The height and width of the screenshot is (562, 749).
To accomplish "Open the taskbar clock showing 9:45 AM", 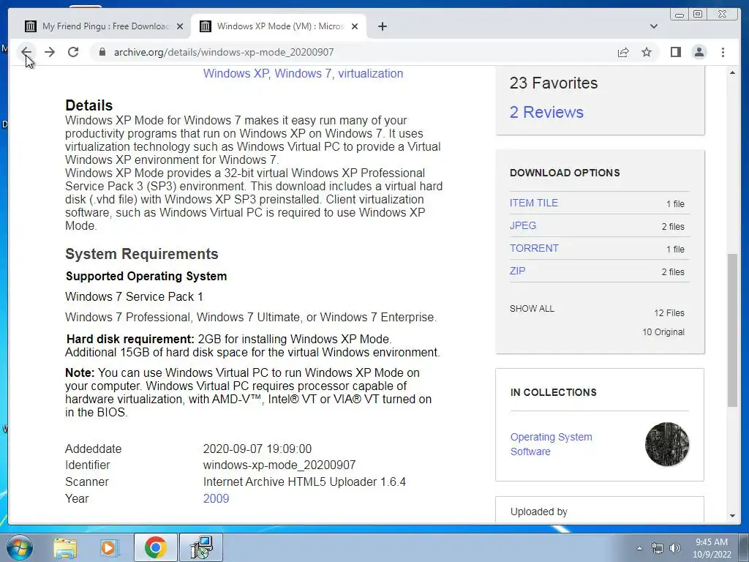I will [x=712, y=548].
